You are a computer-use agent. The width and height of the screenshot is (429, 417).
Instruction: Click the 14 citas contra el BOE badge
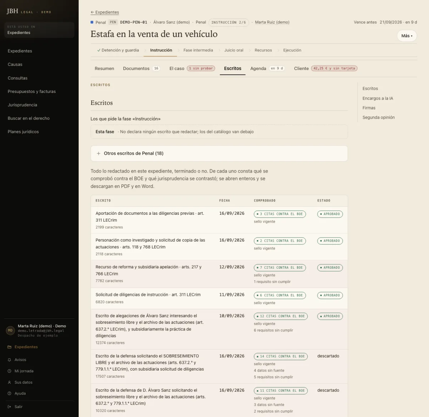click(x=281, y=356)
